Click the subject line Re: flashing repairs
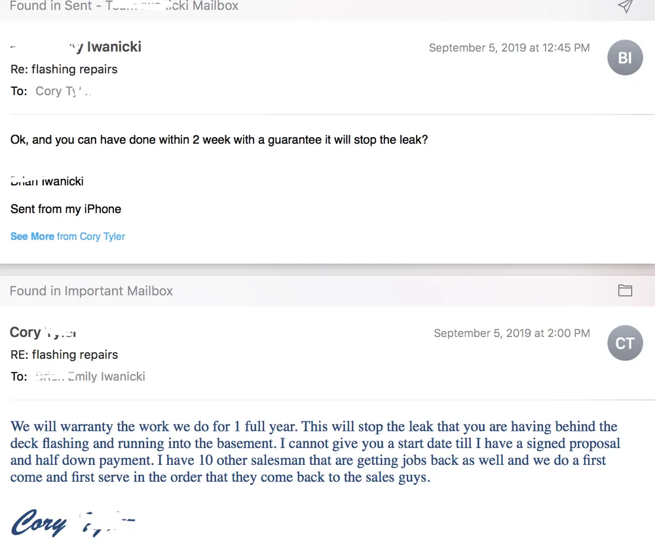Screen dimensions: 655x560 tap(64, 69)
